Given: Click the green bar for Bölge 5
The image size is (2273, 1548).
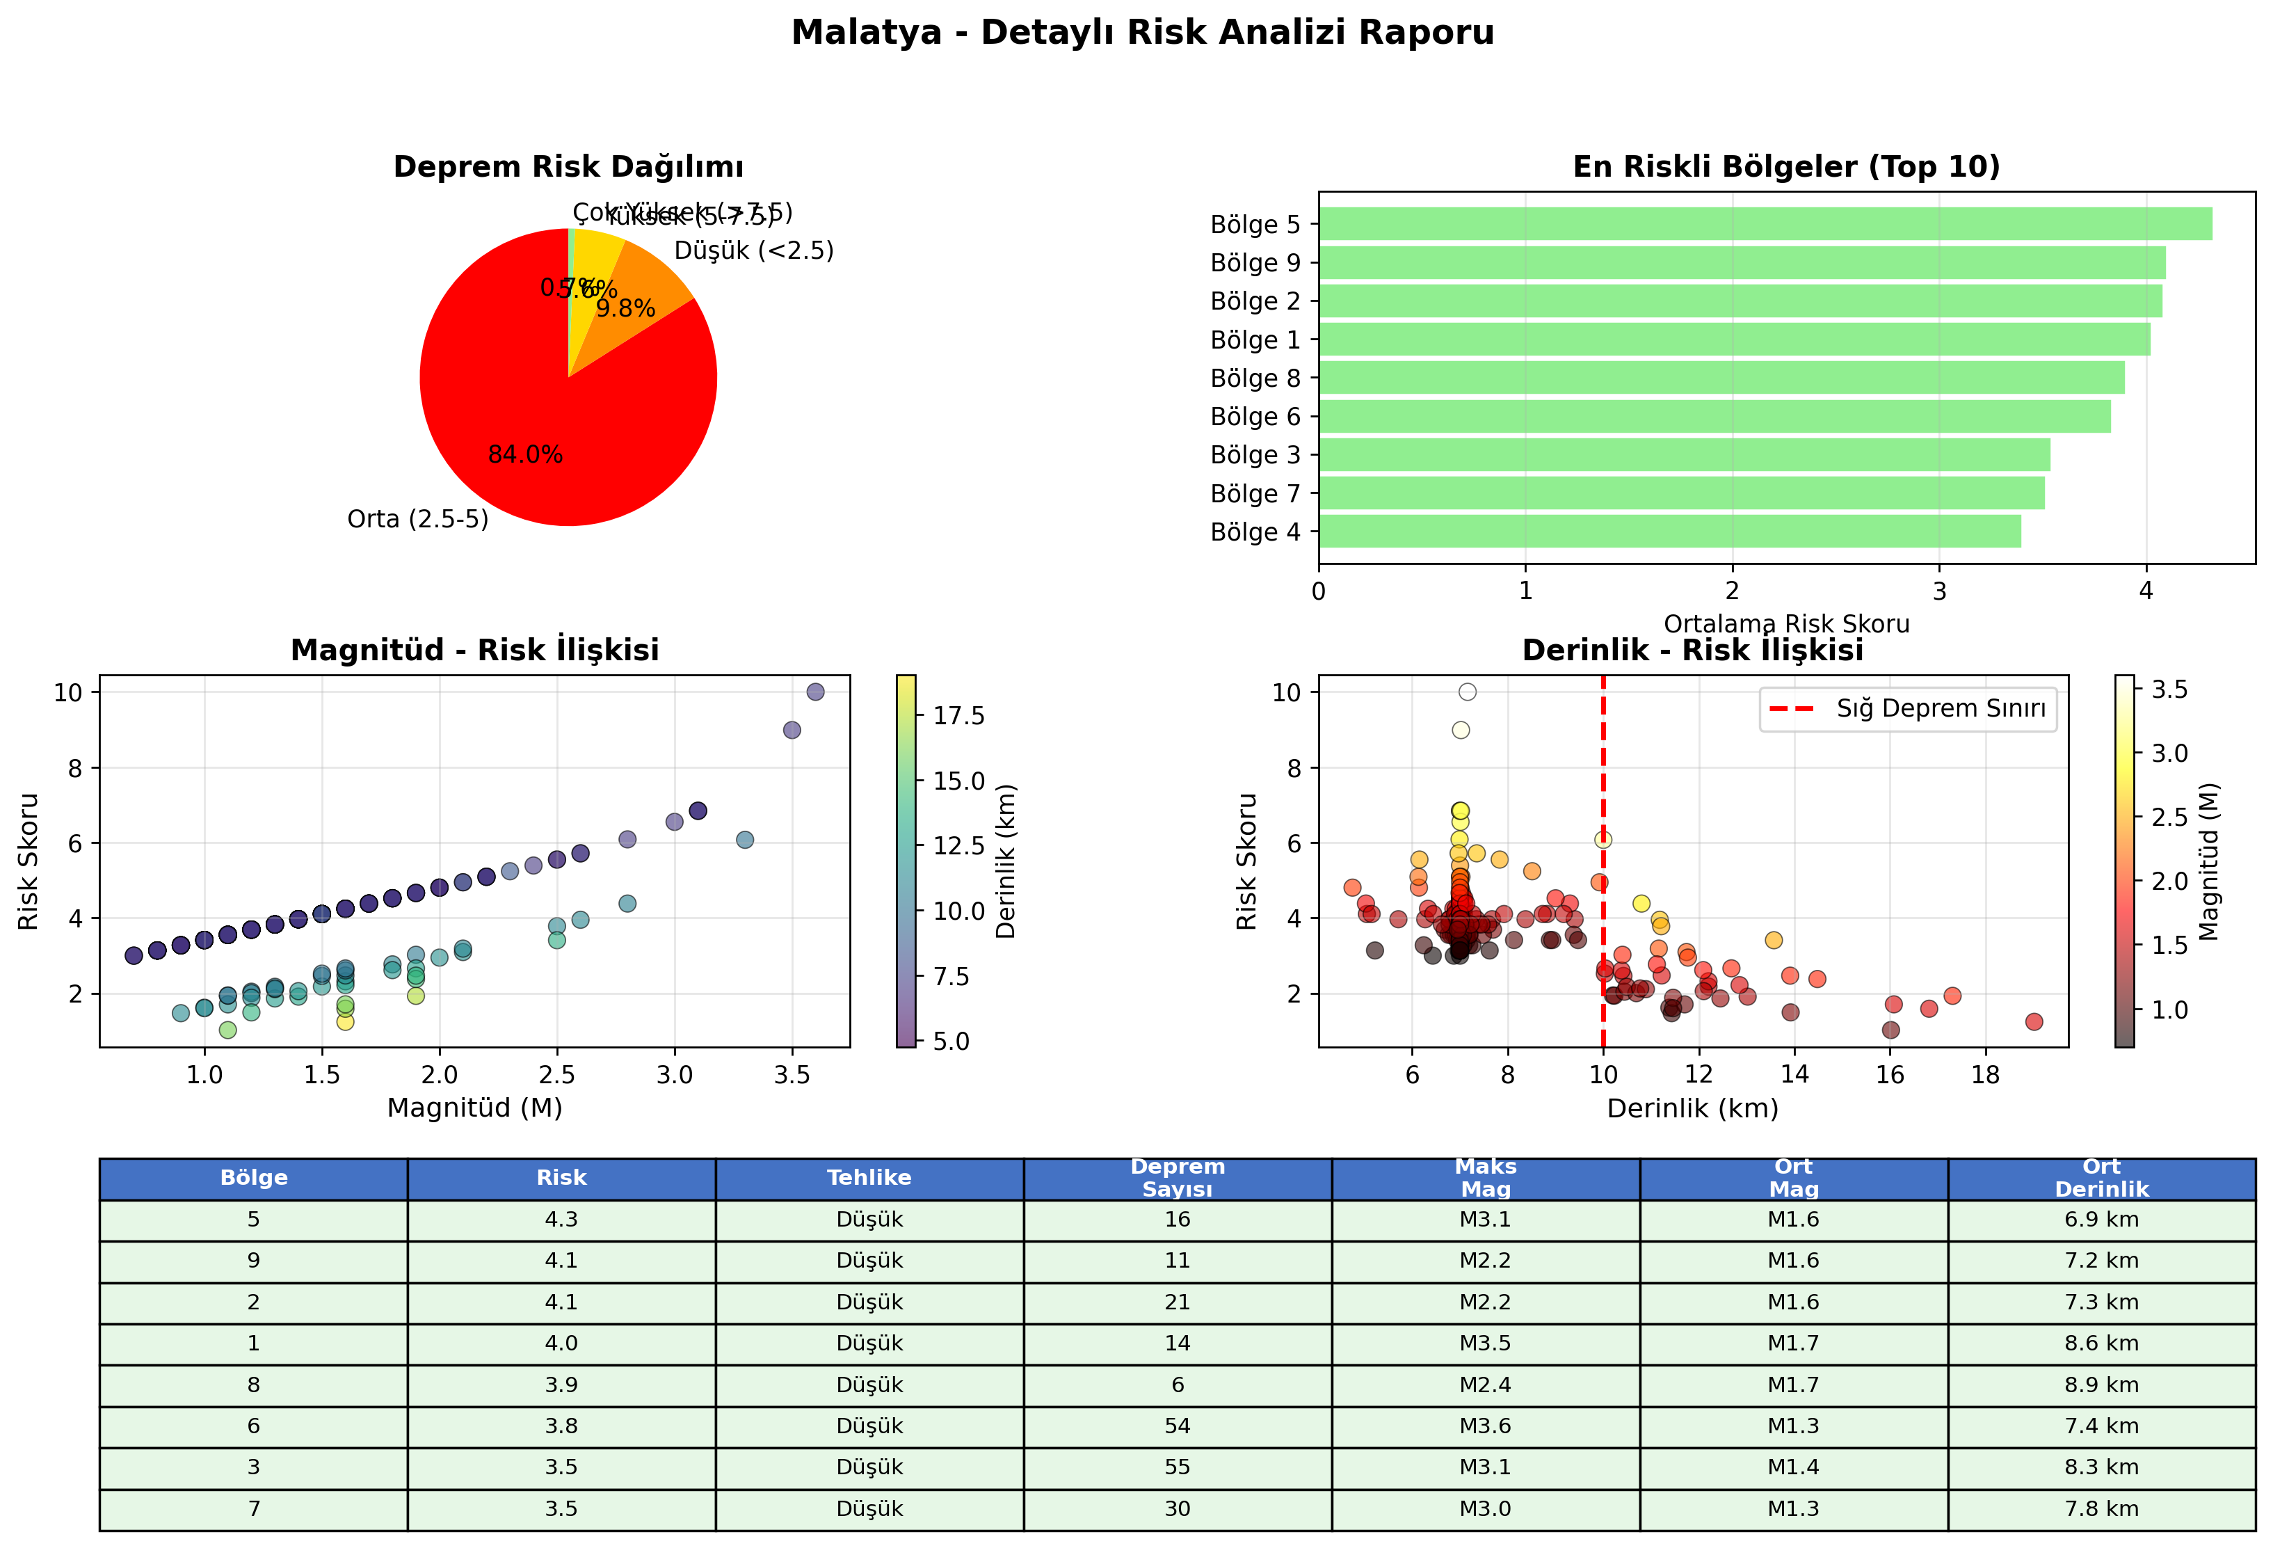Looking at the screenshot, I should [1765, 224].
